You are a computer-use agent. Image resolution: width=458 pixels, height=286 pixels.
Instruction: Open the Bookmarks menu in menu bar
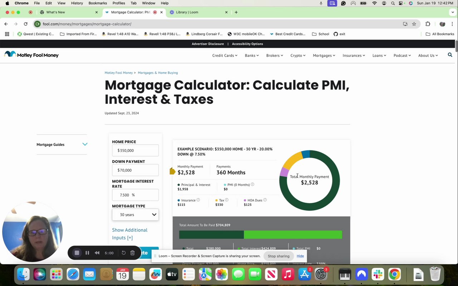98,3
